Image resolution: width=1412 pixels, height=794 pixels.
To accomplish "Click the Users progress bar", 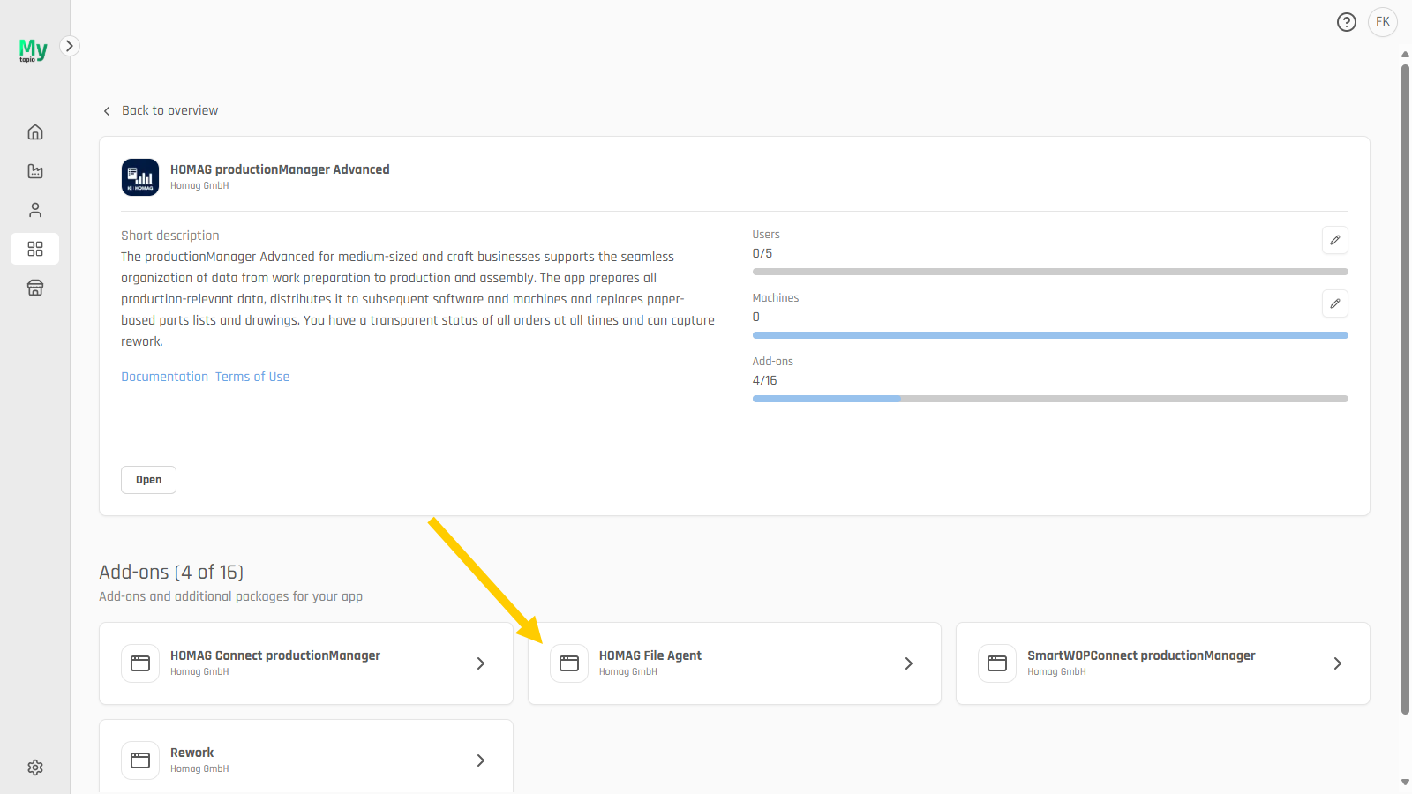I will click(1050, 272).
